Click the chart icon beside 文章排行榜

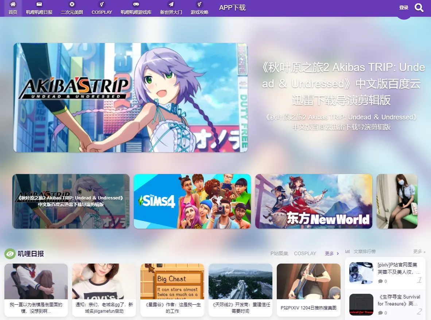click(x=348, y=252)
